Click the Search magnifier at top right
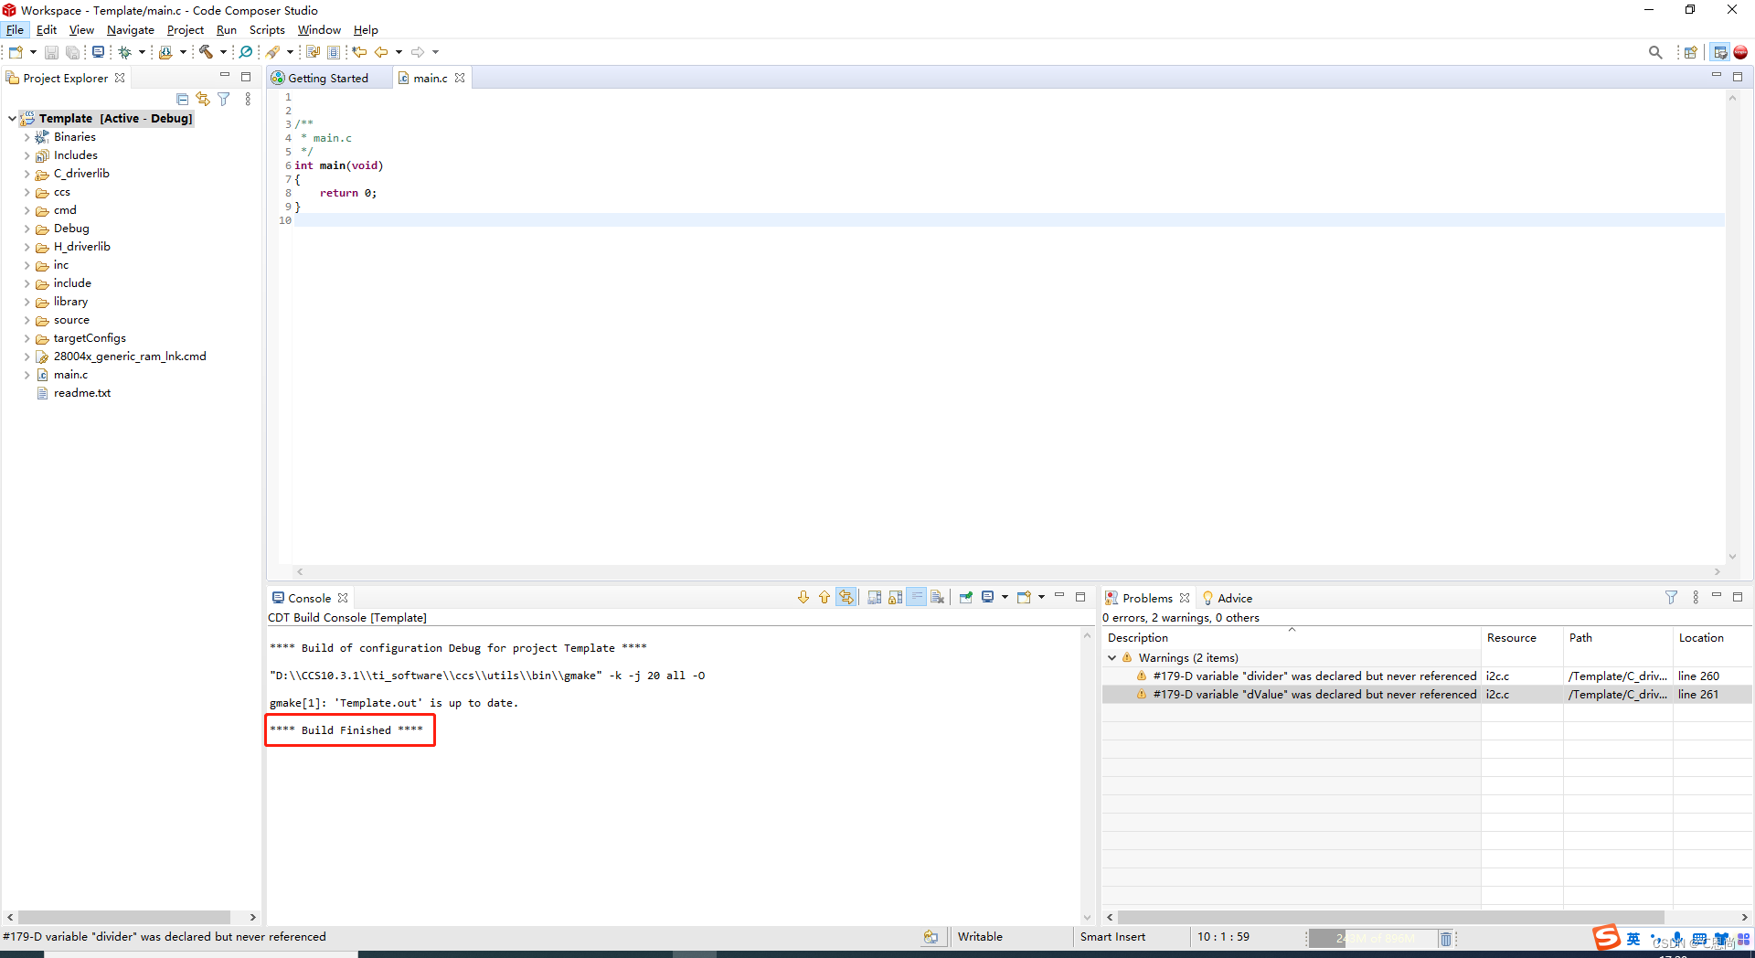Image resolution: width=1755 pixels, height=958 pixels. 1655,52
